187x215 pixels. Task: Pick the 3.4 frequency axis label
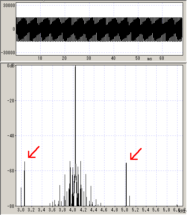point(42,210)
